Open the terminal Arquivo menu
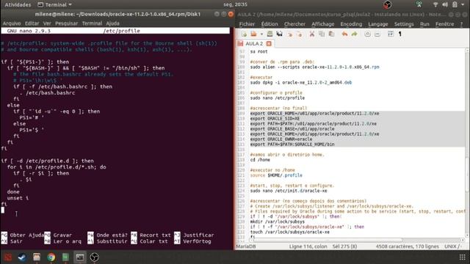 pyautogui.click(x=12, y=23)
